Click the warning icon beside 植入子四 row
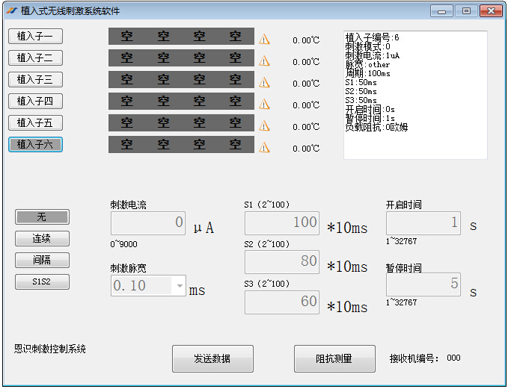 [x=264, y=105]
